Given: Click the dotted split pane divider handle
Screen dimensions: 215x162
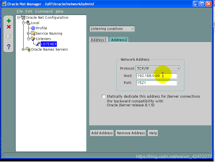Looking at the screenshot, I should coord(88,83).
